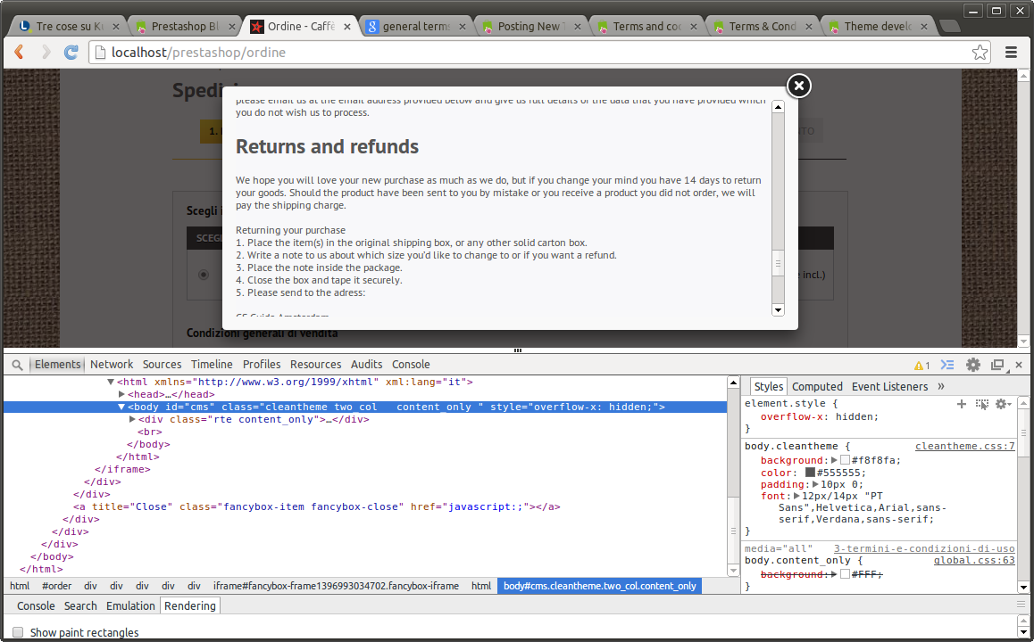1034x642 pixels.
Task: Close the 'Tre cose su' browser tab
Action: coord(116,27)
